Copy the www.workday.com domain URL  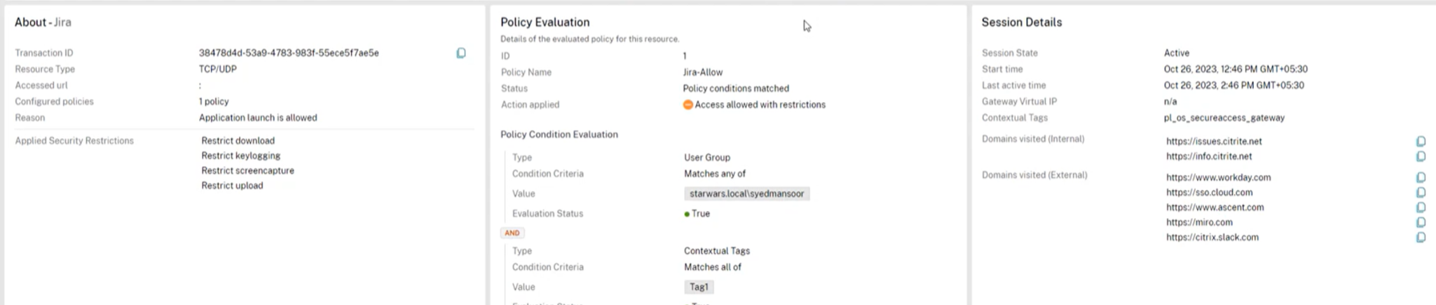[x=1420, y=178]
